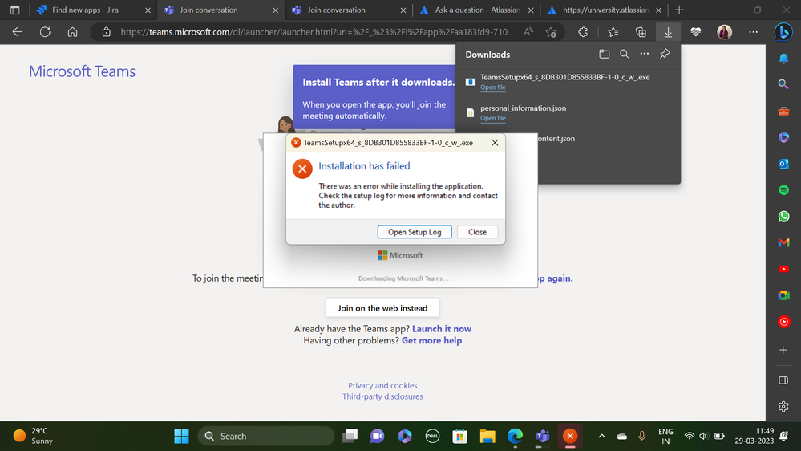The image size is (801, 451).
Task: Open WhatsApp in Edge sidebar
Action: pos(783,217)
